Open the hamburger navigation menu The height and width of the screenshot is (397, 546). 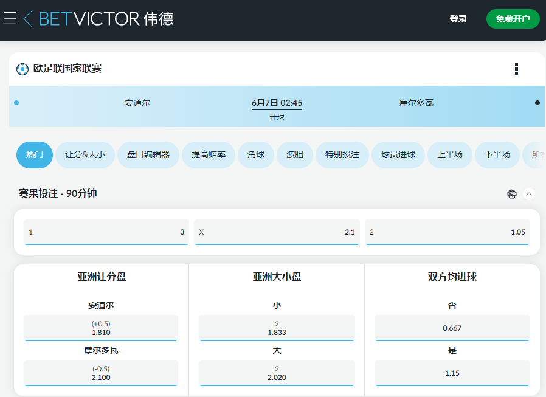pyautogui.click(x=12, y=18)
